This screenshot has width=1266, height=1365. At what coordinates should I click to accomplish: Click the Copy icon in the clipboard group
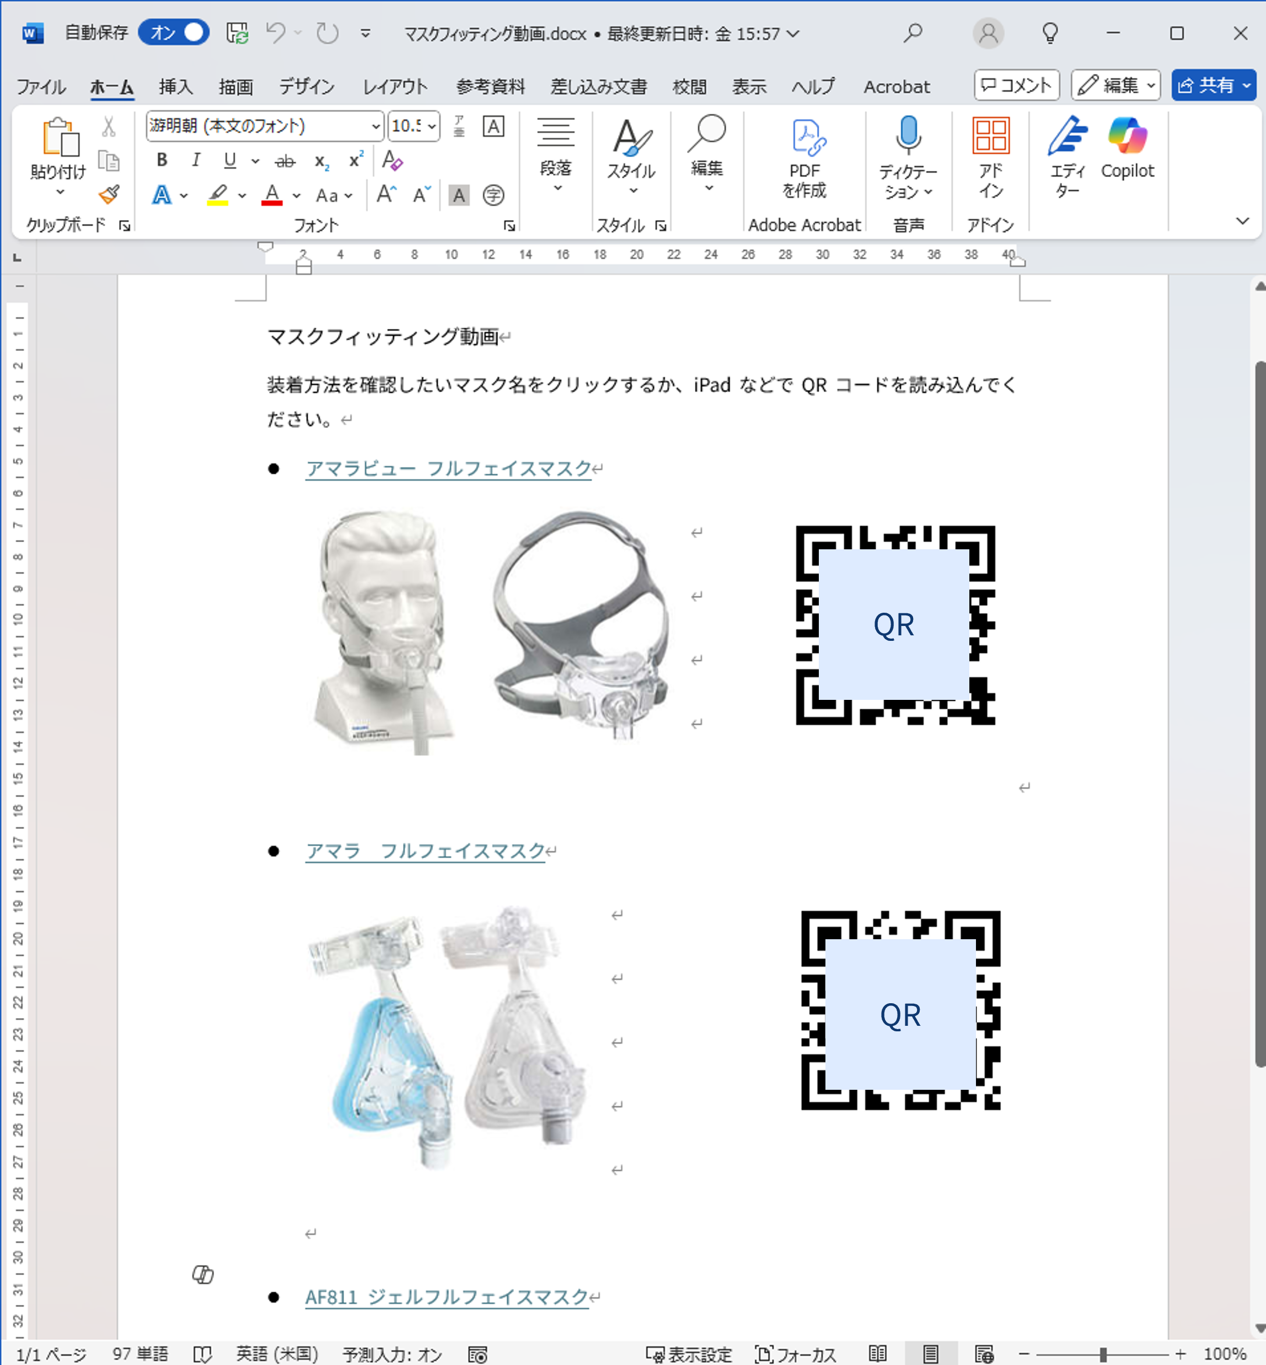click(108, 161)
